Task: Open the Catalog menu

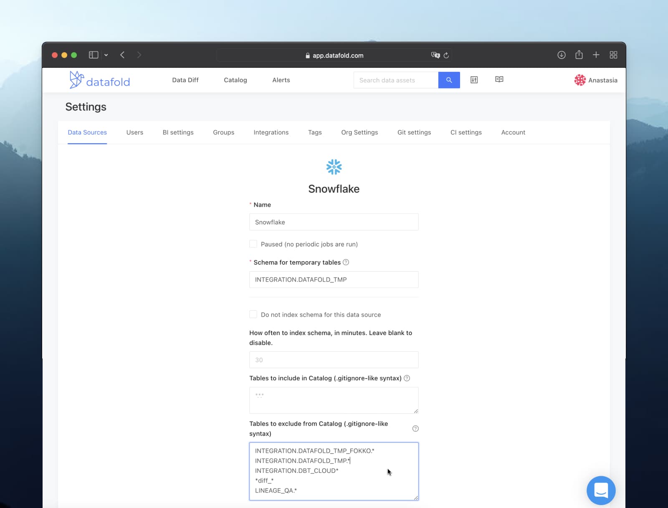Action: (x=235, y=80)
